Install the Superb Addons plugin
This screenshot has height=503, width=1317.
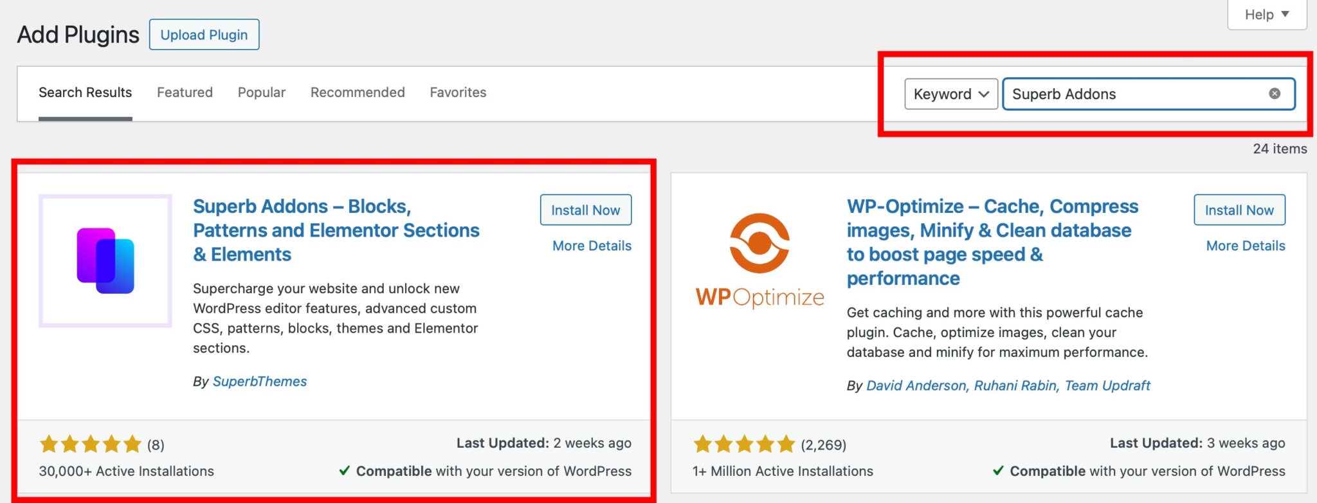coord(586,210)
